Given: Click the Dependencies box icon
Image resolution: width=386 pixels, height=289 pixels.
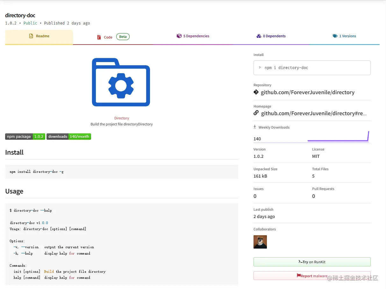Looking at the screenshot, I should click(x=179, y=36).
